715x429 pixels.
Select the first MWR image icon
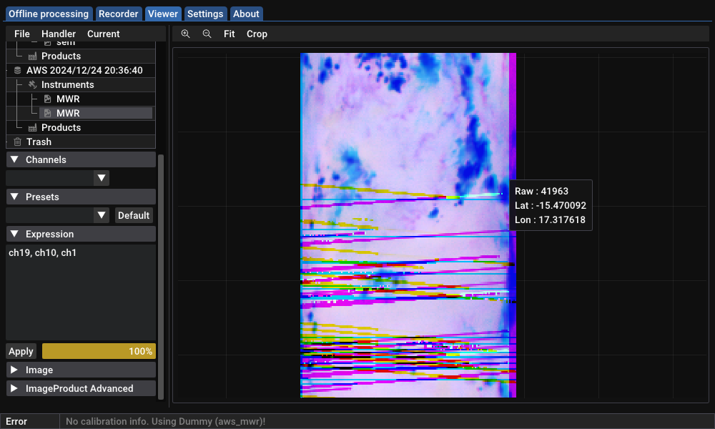(47, 99)
